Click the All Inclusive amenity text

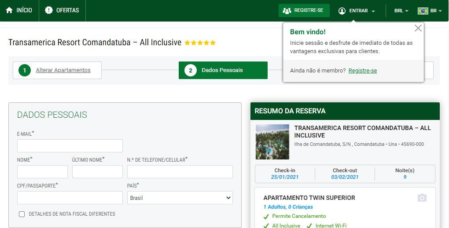pyautogui.click(x=286, y=225)
